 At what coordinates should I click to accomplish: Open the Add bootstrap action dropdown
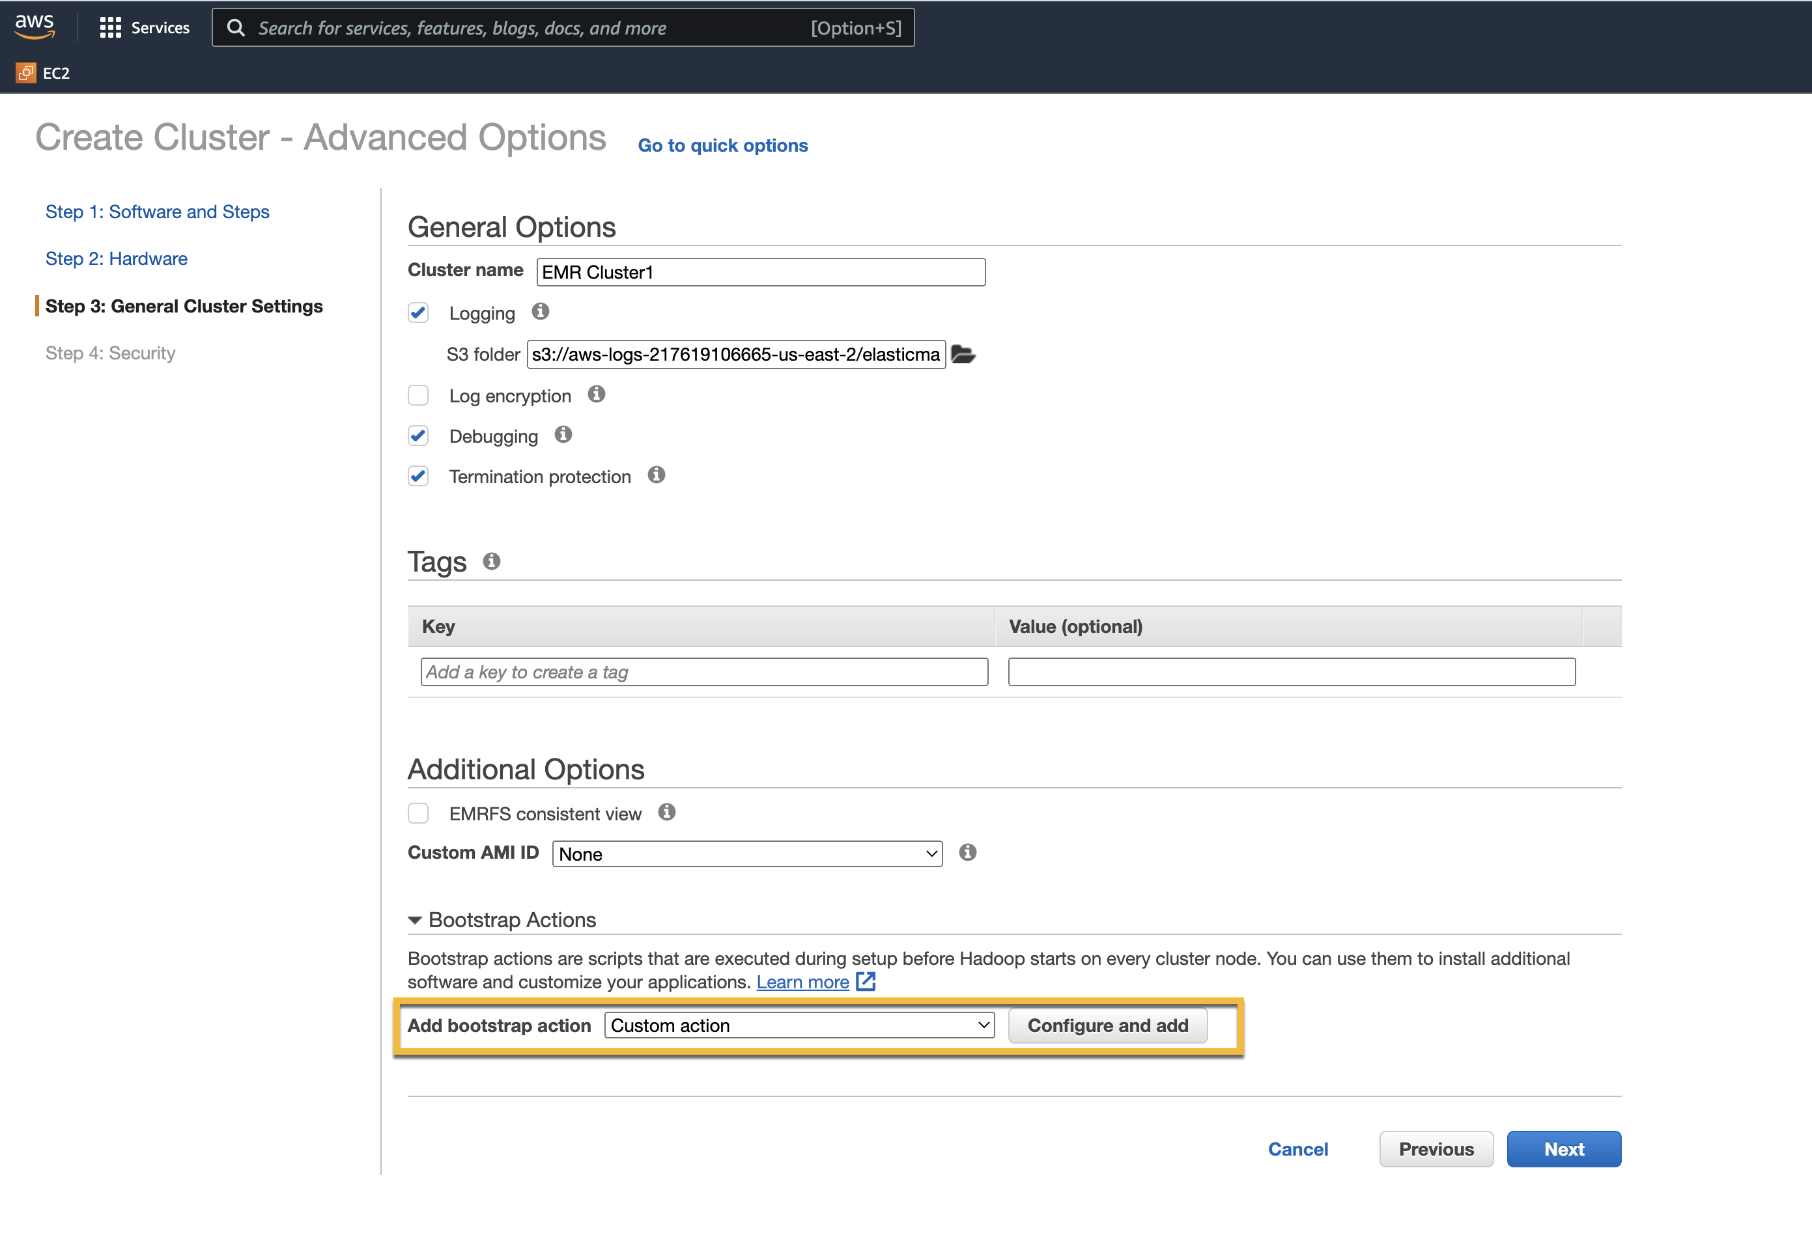[799, 1025]
